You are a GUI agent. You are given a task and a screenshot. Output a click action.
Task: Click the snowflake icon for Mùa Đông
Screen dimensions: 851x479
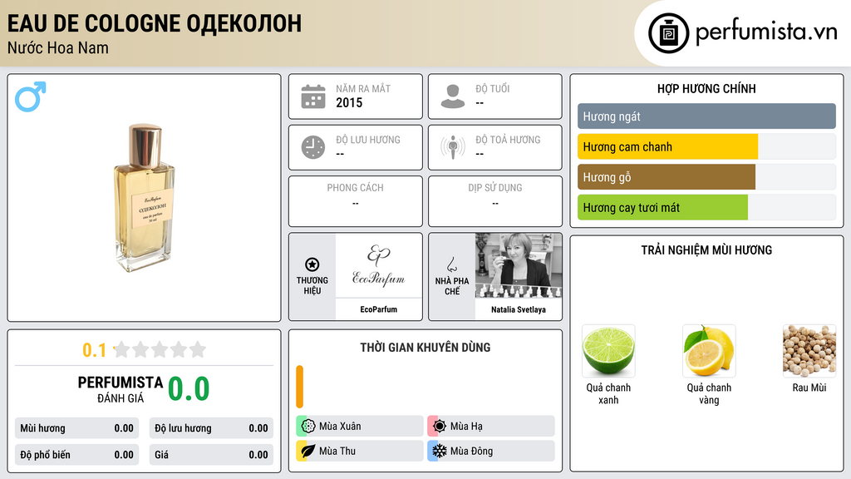[440, 451]
